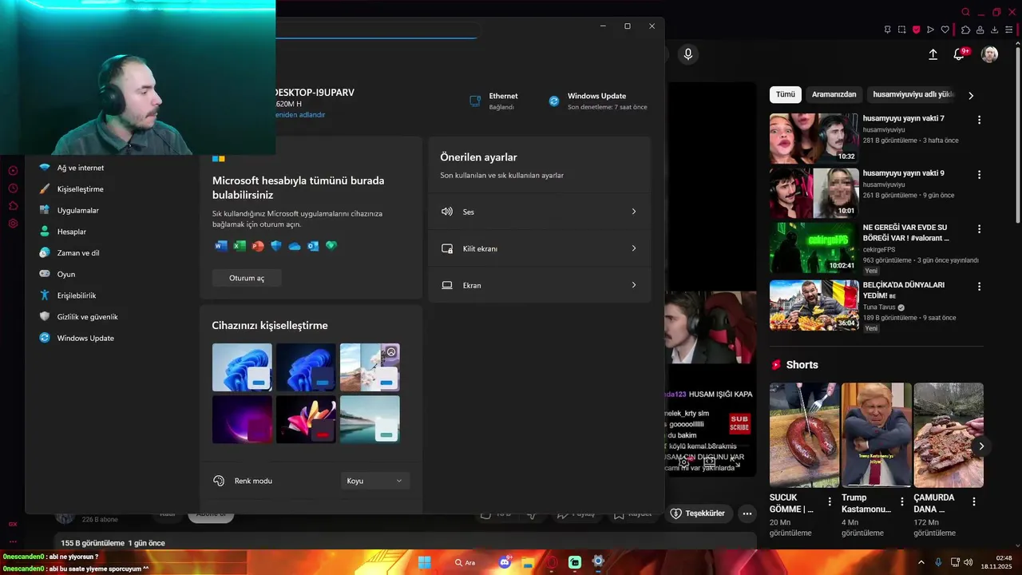
Task: Open options menu for husamyuyu yayın vakti 9
Action: 979,174
